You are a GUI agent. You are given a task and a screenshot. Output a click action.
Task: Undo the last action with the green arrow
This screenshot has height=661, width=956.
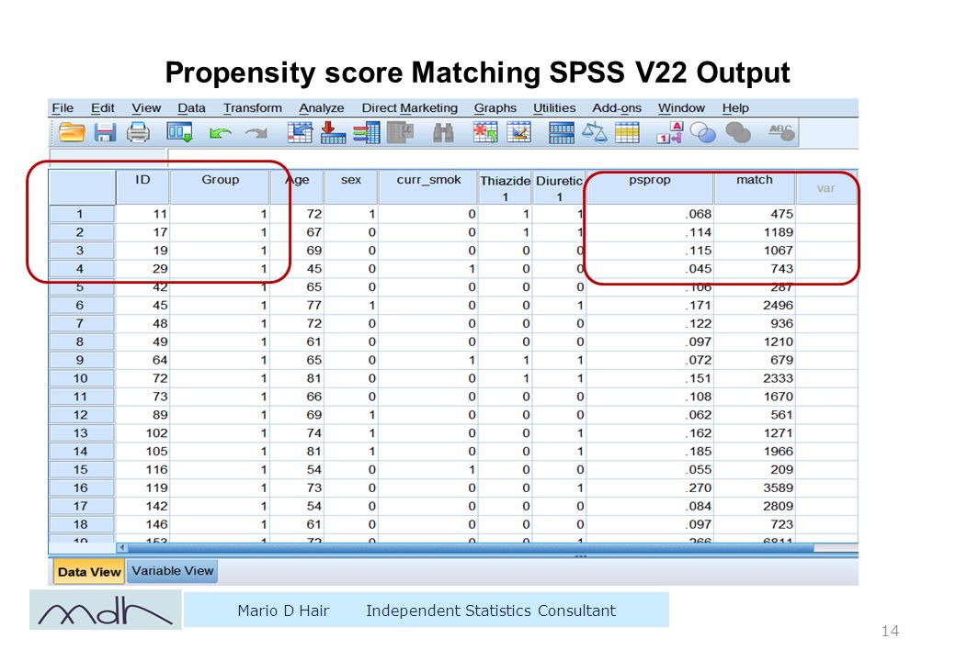point(220,133)
